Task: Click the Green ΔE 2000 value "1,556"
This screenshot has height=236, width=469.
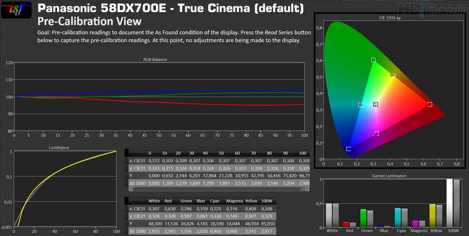Action: click(x=187, y=231)
